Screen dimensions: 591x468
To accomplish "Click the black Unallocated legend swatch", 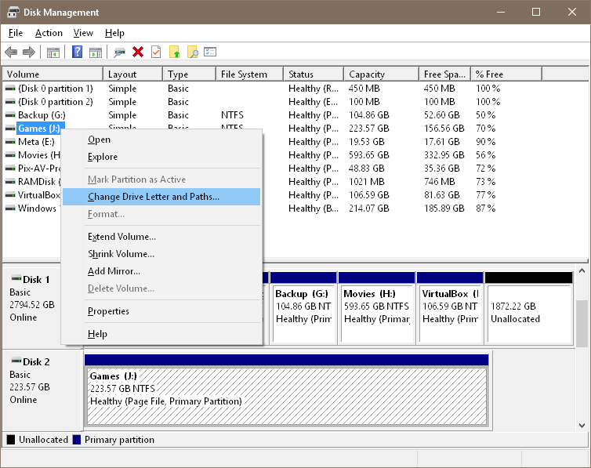I will [11, 440].
